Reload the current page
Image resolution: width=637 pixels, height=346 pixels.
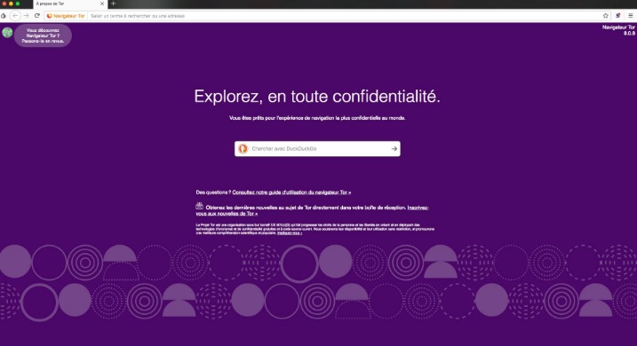37,16
